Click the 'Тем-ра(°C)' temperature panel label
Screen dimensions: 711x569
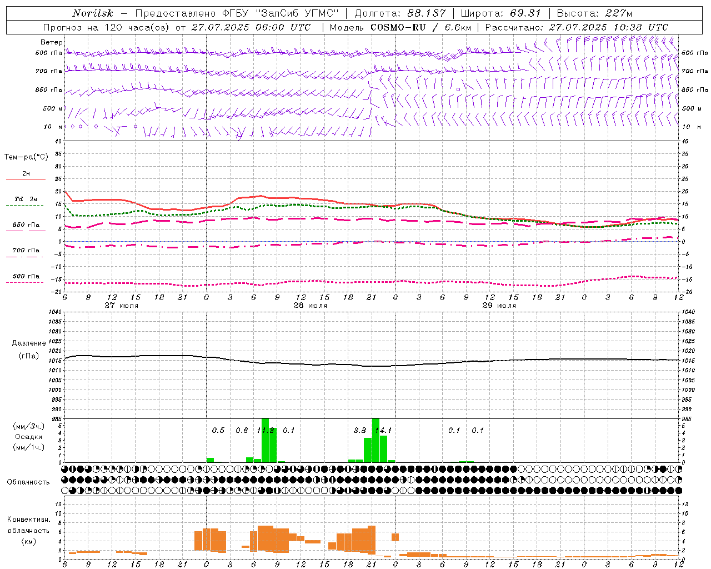click(26, 157)
